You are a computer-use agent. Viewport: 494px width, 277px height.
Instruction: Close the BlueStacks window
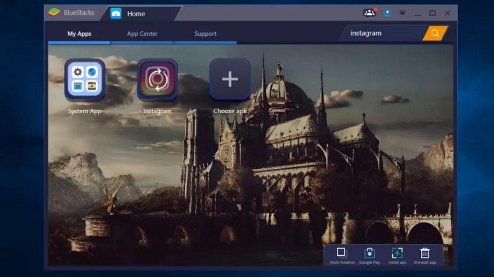447,13
